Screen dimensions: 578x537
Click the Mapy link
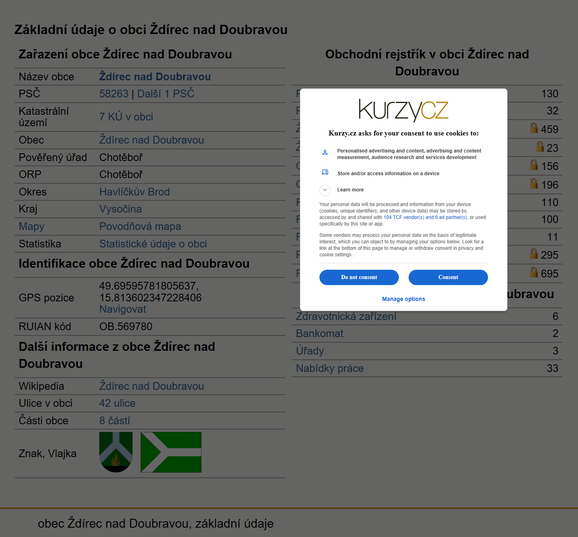pos(32,226)
